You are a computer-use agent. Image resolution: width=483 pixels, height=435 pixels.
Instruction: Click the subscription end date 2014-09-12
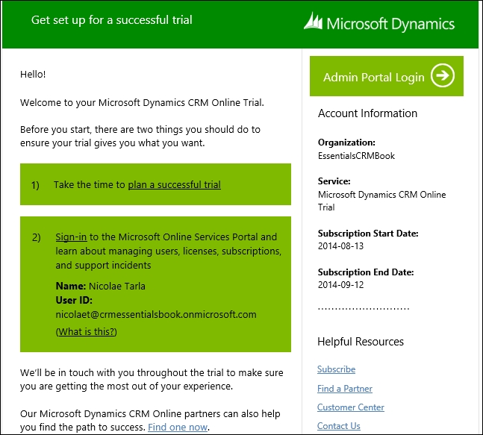pos(340,285)
